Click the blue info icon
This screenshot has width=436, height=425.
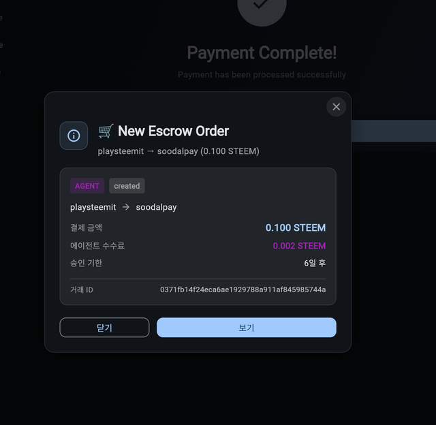pyautogui.click(x=74, y=136)
